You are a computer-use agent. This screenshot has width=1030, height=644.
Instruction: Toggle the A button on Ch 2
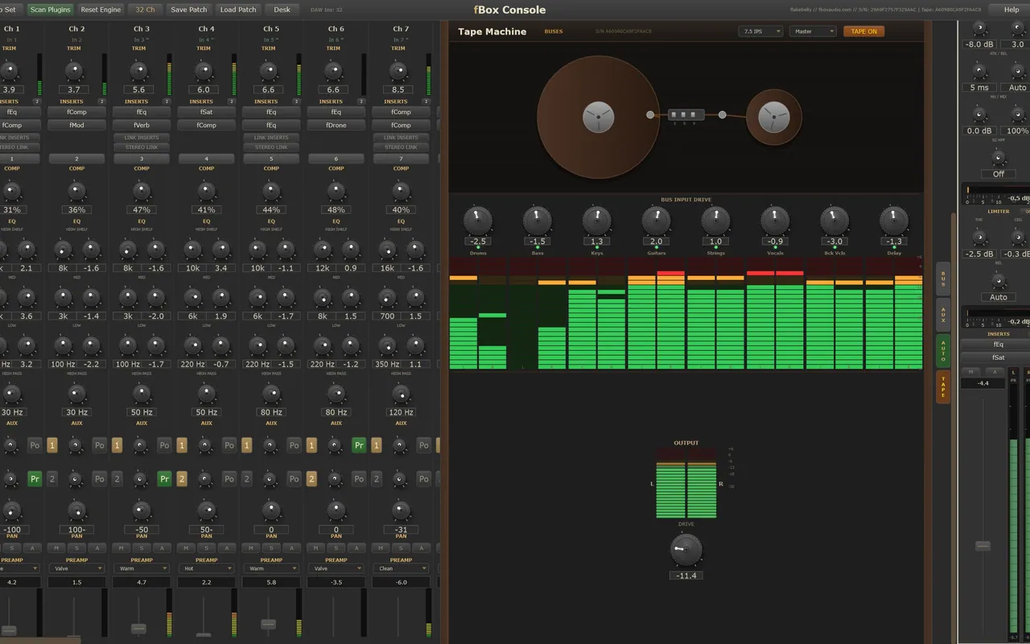98,547
